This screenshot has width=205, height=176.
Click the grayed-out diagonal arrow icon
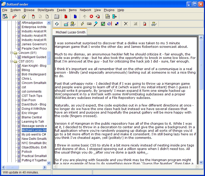point(136,24)
